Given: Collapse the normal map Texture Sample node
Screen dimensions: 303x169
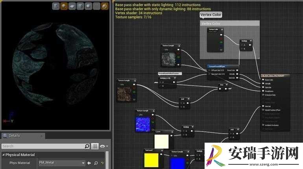Looking at the screenshot, I should pos(153,111).
